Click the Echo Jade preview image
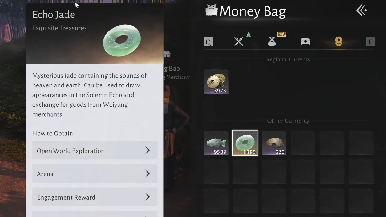Viewport: 386px width, 217px height. 122,40
